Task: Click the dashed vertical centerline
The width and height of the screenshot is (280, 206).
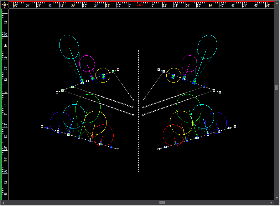Action: tap(139, 141)
